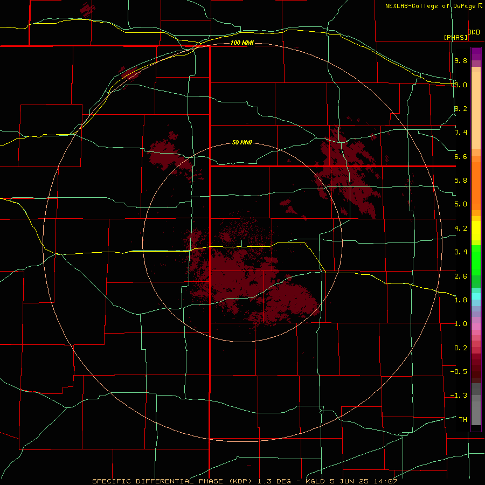485x485 pixels.
Task: Click the 2.6 color scale value
Action: click(x=461, y=276)
